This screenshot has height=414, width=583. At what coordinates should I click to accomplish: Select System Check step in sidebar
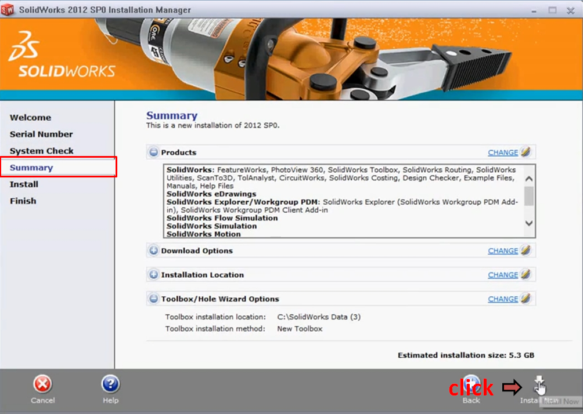click(x=42, y=151)
